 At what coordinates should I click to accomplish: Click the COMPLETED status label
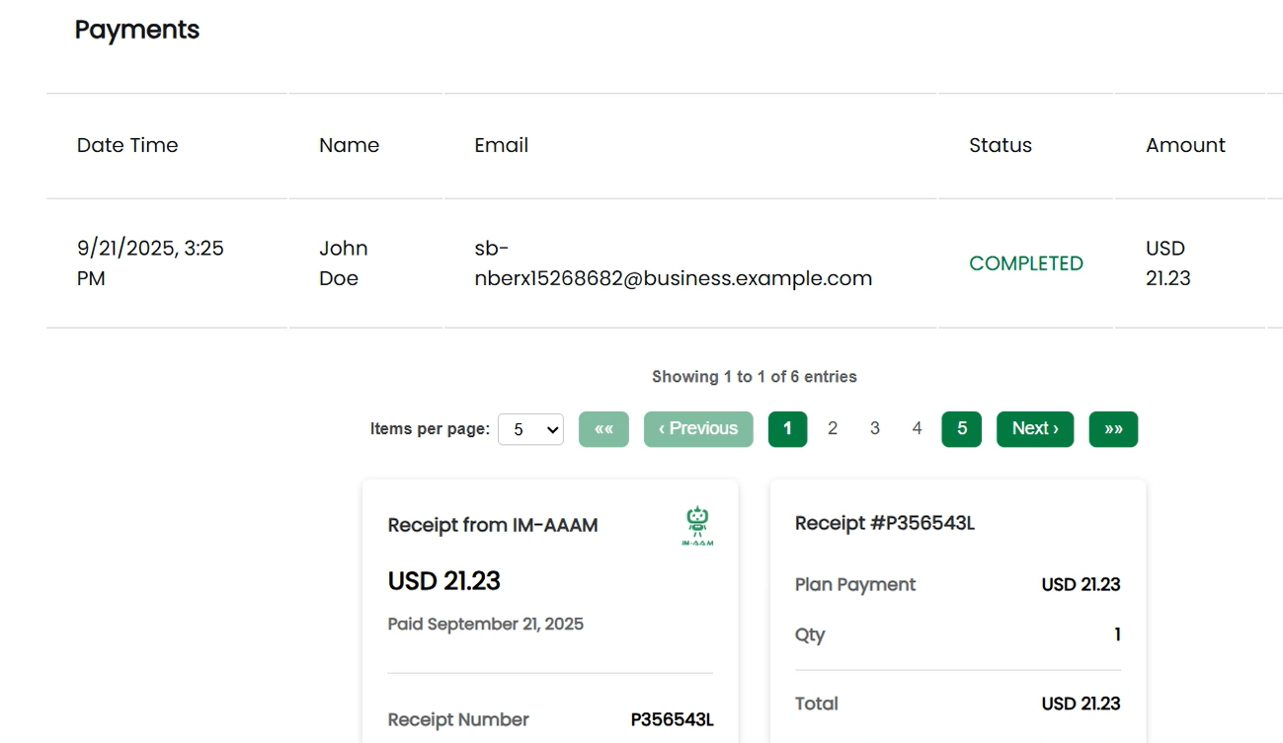pos(1025,263)
